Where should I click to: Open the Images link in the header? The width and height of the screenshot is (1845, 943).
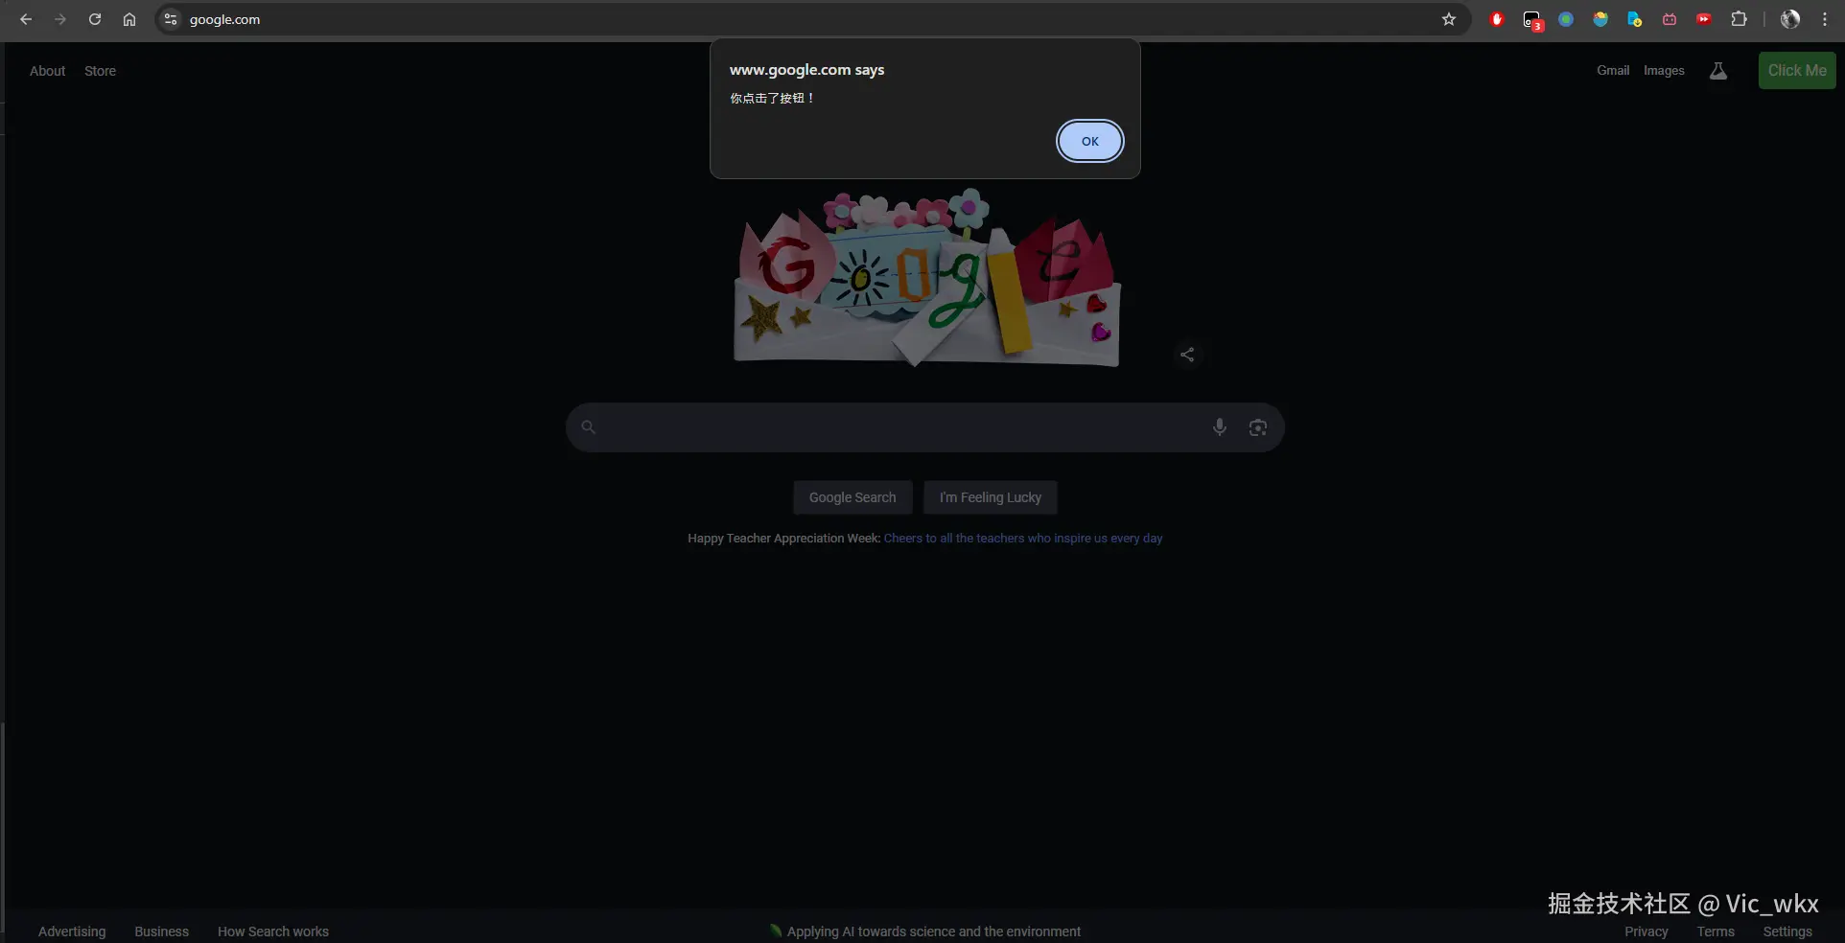pyautogui.click(x=1664, y=70)
